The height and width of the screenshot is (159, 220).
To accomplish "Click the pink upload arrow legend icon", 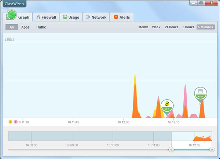I will click(x=15, y=122).
